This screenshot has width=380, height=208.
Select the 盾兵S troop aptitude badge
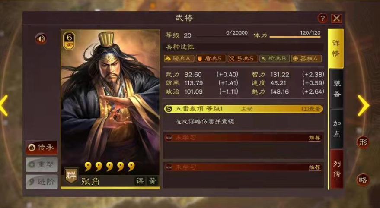pyautogui.click(x=211, y=59)
